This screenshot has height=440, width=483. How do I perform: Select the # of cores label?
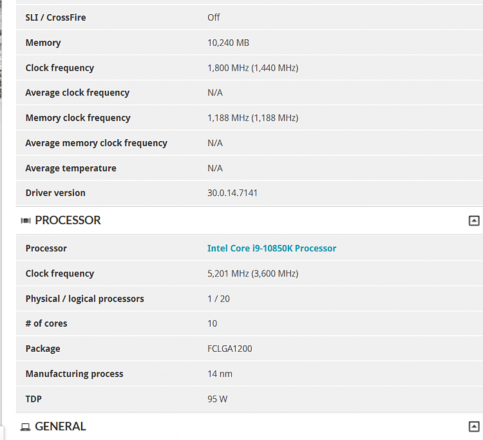(x=46, y=323)
